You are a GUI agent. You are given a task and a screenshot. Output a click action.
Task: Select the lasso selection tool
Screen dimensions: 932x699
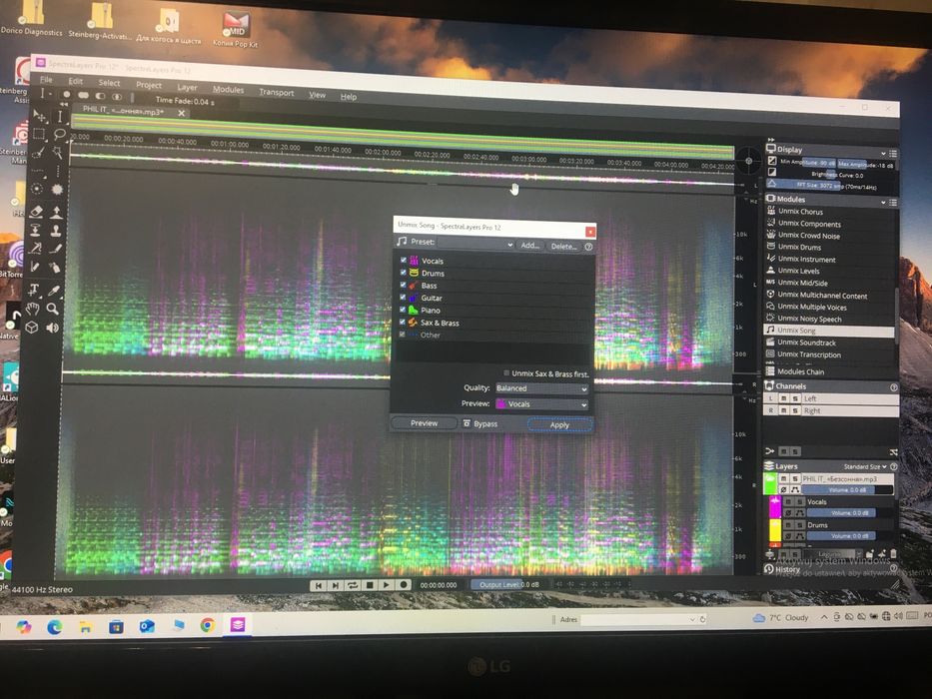[x=59, y=134]
